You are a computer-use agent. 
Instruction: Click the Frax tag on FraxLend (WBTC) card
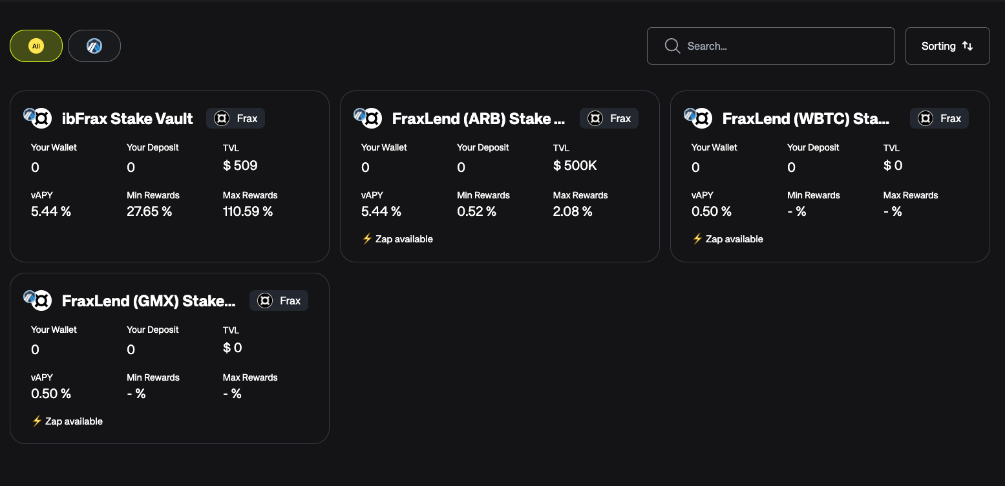coord(939,118)
